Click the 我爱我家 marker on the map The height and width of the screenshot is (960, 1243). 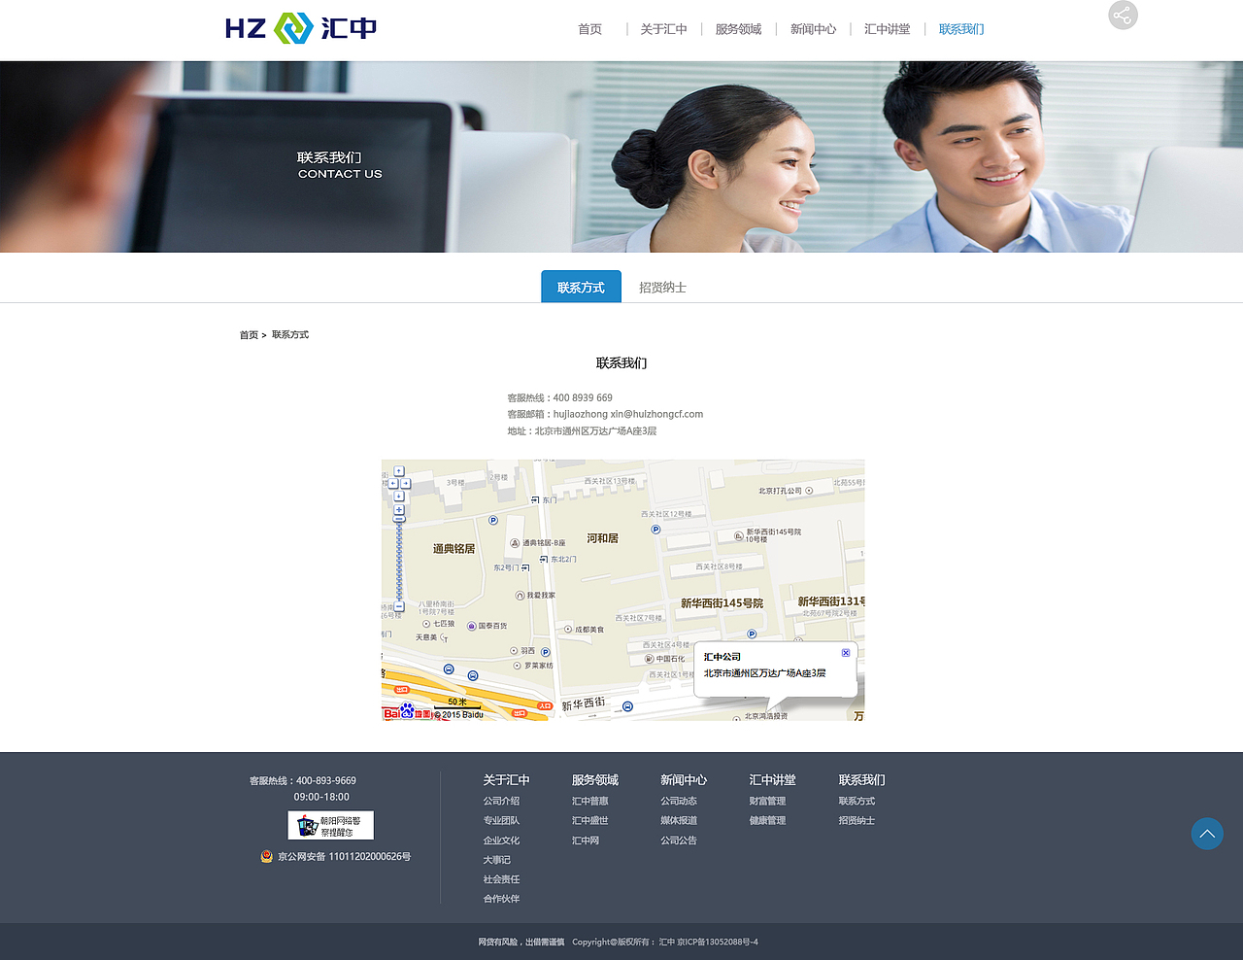[520, 596]
